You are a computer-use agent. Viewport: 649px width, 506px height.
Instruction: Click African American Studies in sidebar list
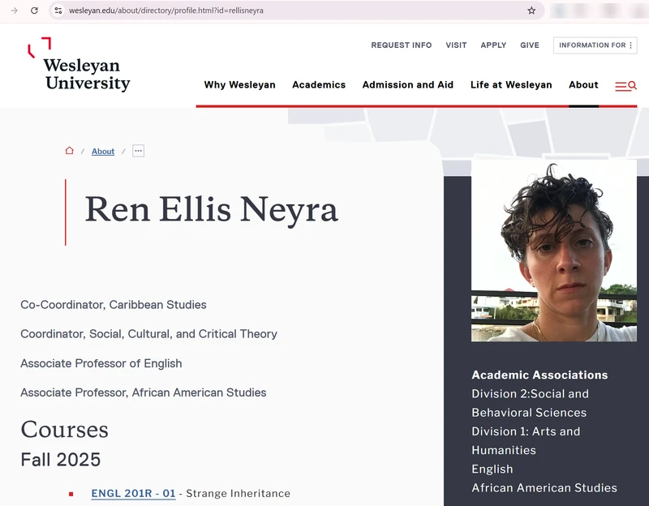[544, 488]
